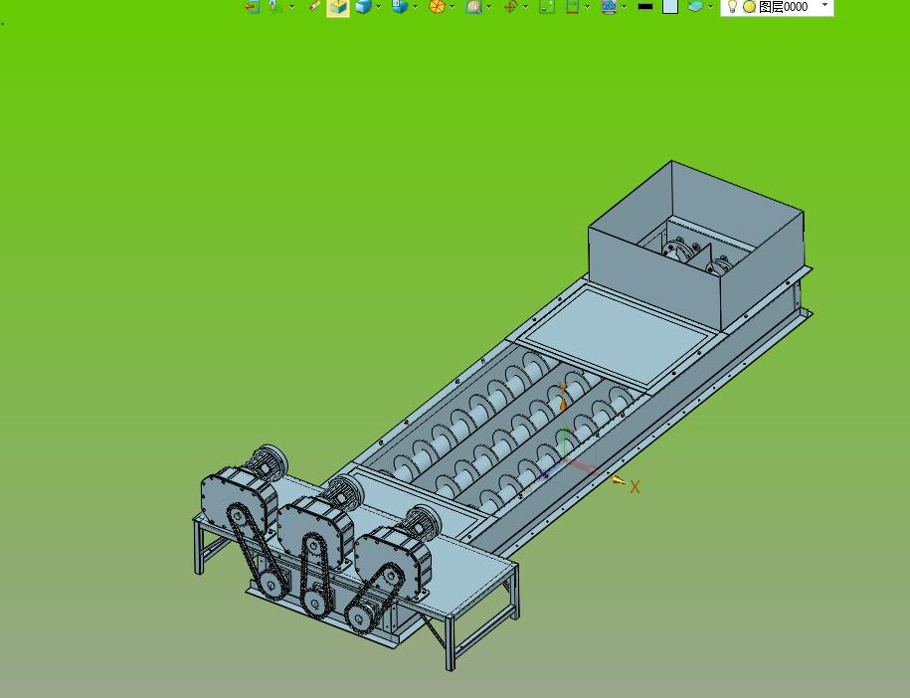This screenshot has width=910, height=698.
Task: Click the green square icon
Action: coord(547,6)
